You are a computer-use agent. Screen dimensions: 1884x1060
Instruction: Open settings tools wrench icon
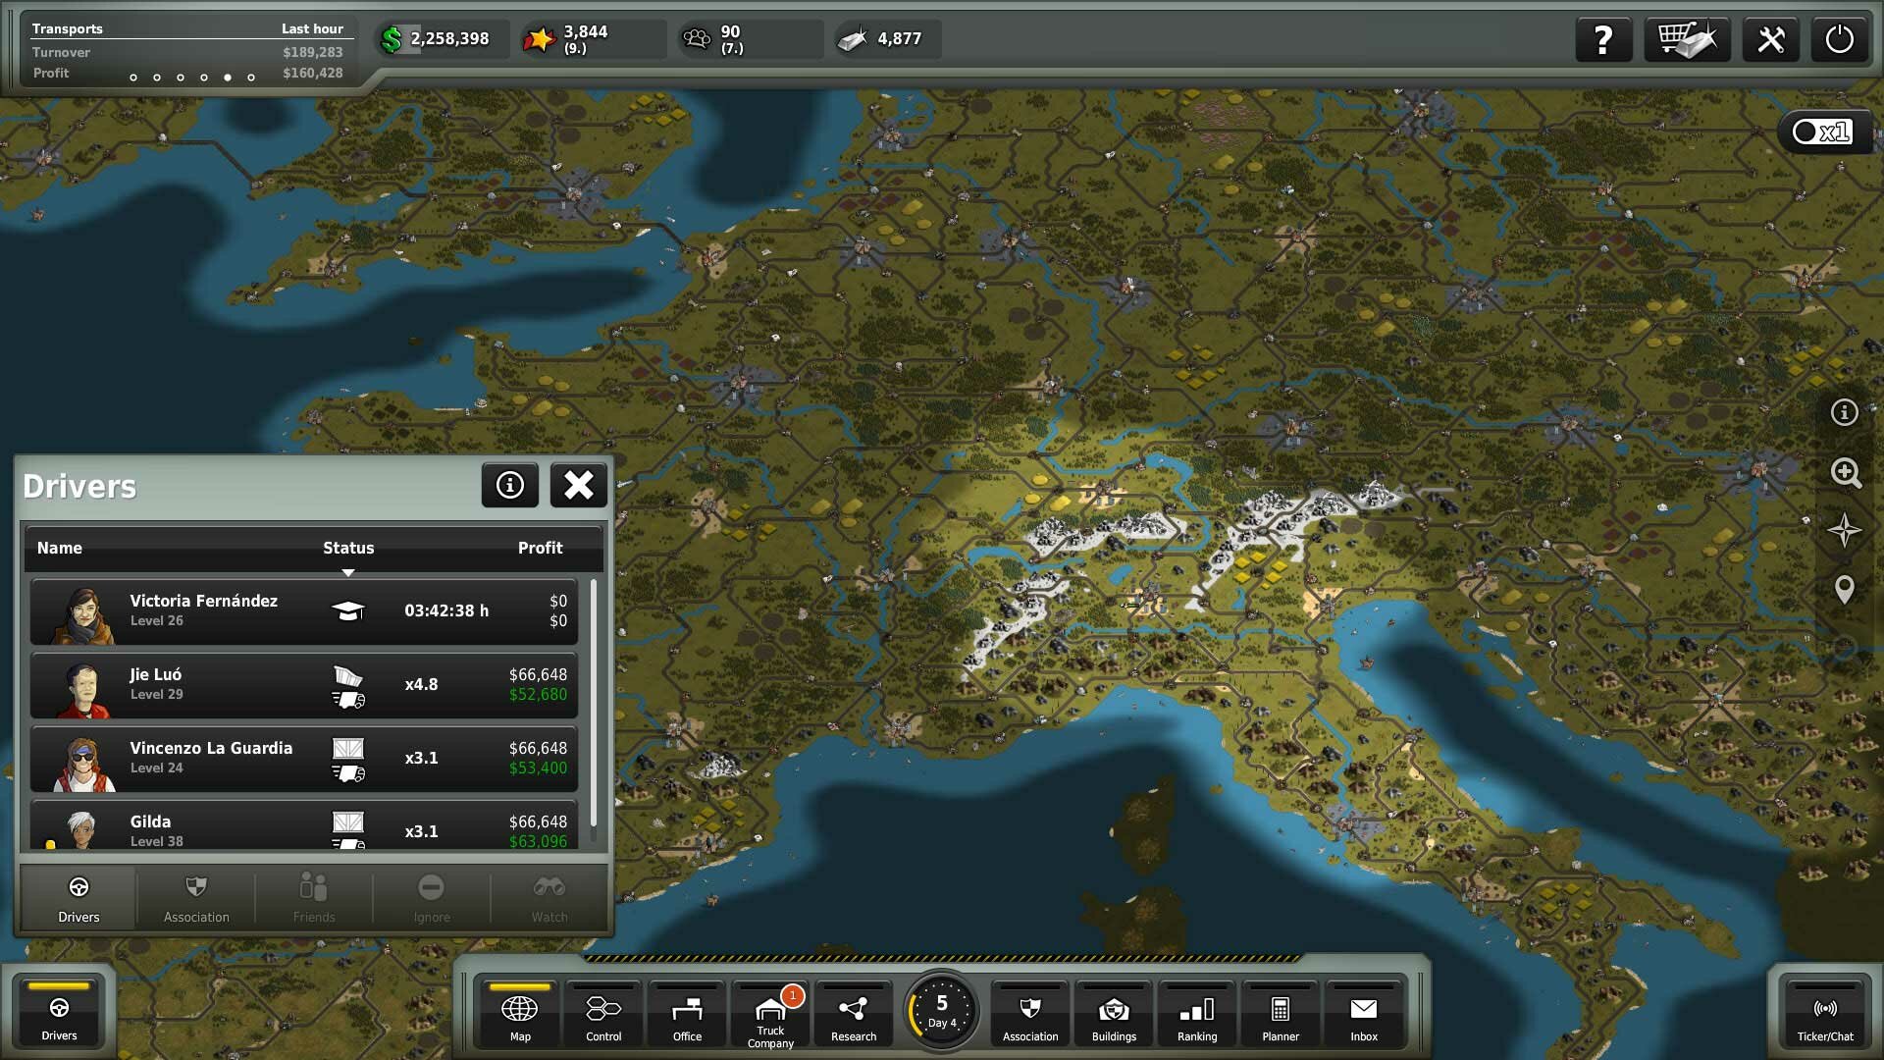click(1770, 39)
